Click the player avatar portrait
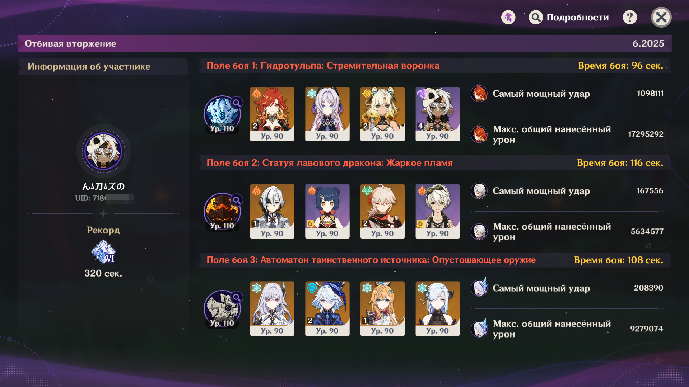 (103, 151)
